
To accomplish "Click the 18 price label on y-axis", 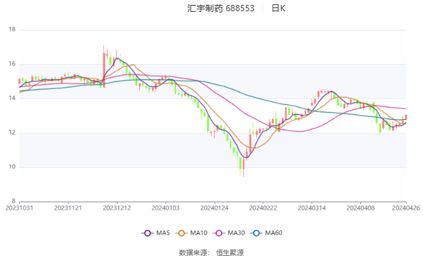I will point(12,30).
